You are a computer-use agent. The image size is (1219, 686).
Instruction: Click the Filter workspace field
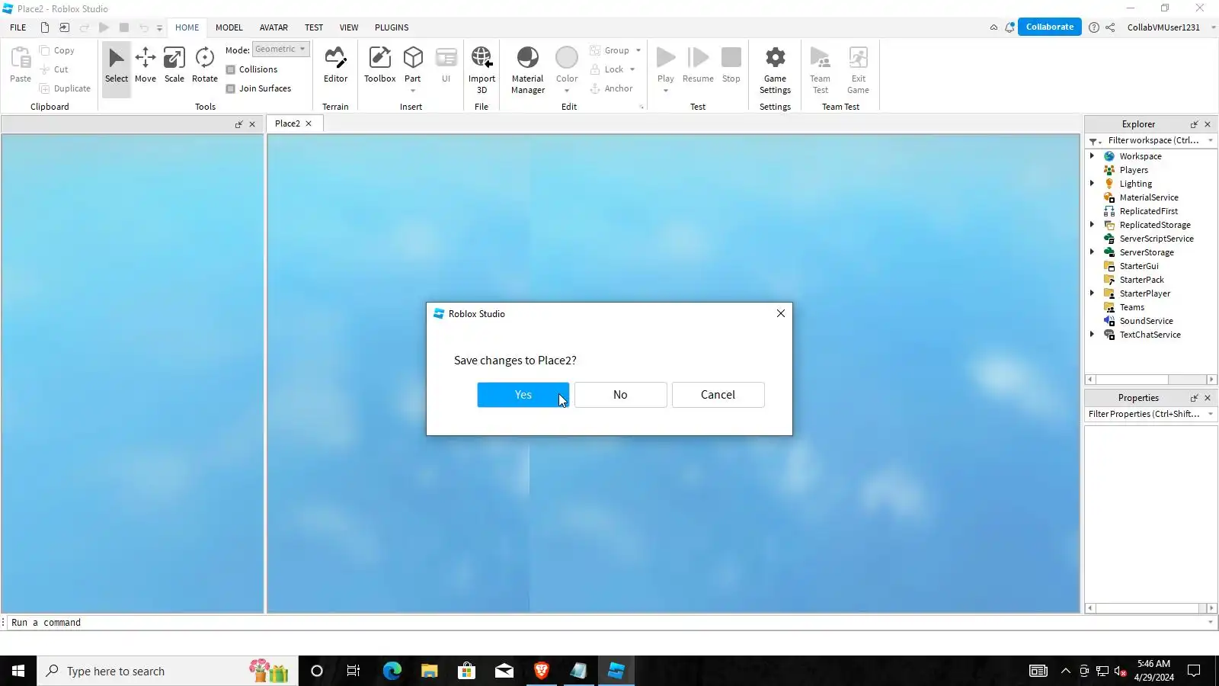point(1151,141)
